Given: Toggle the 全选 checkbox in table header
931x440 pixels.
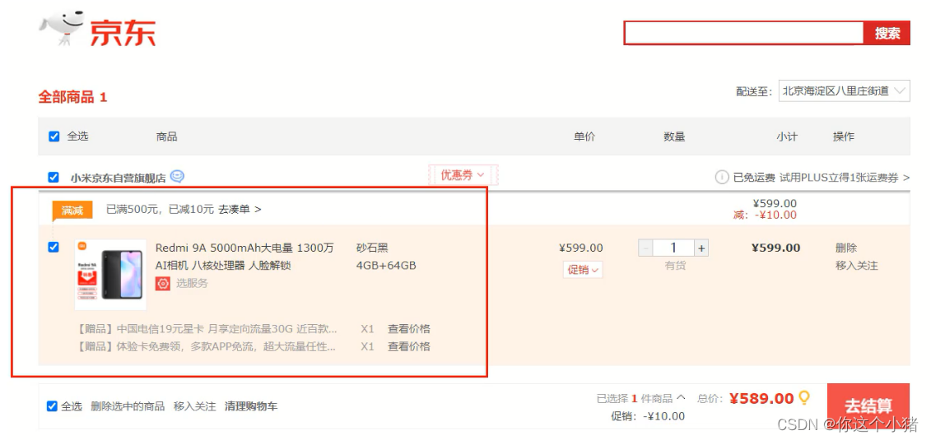Looking at the screenshot, I should point(54,137).
